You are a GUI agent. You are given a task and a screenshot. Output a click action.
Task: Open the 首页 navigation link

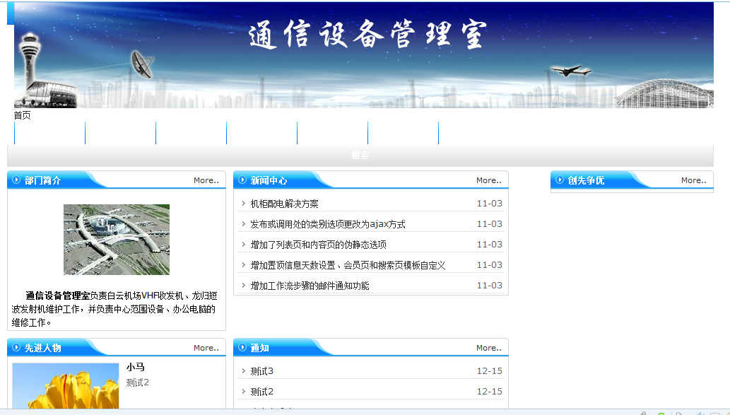point(22,115)
